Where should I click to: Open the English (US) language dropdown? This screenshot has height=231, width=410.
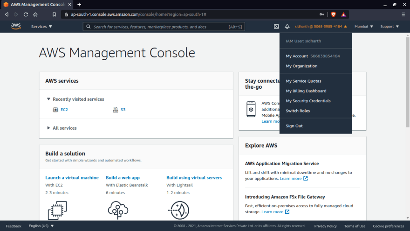pos(41,226)
